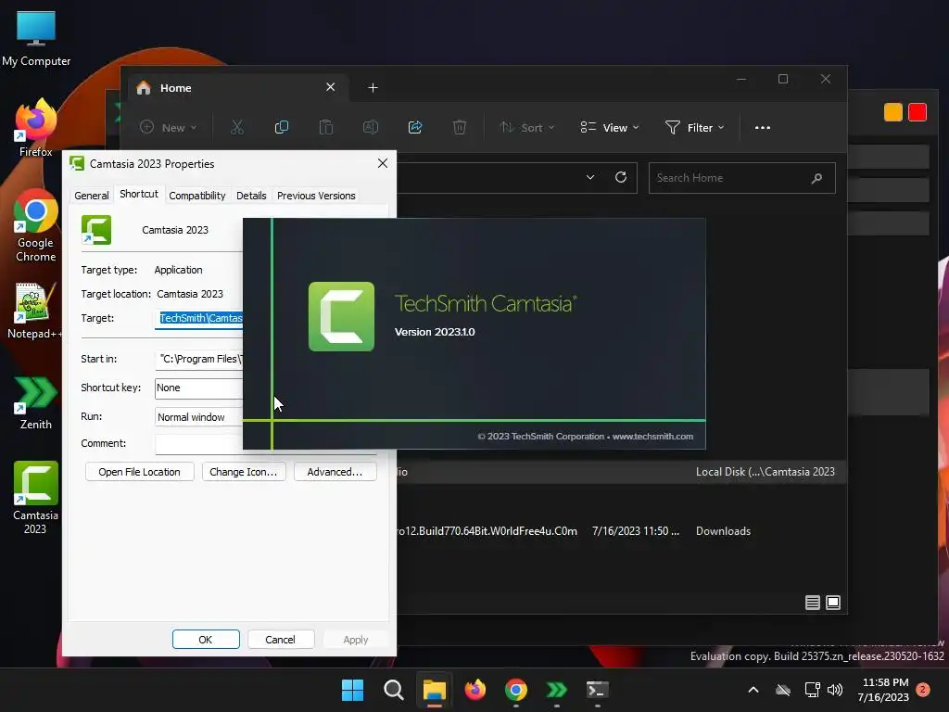Launch Zenith desktop shortcut

pyautogui.click(x=36, y=402)
